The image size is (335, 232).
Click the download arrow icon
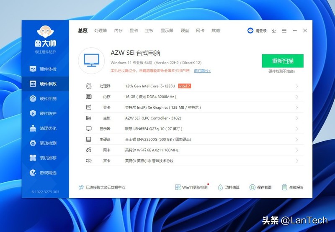[x=274, y=31]
